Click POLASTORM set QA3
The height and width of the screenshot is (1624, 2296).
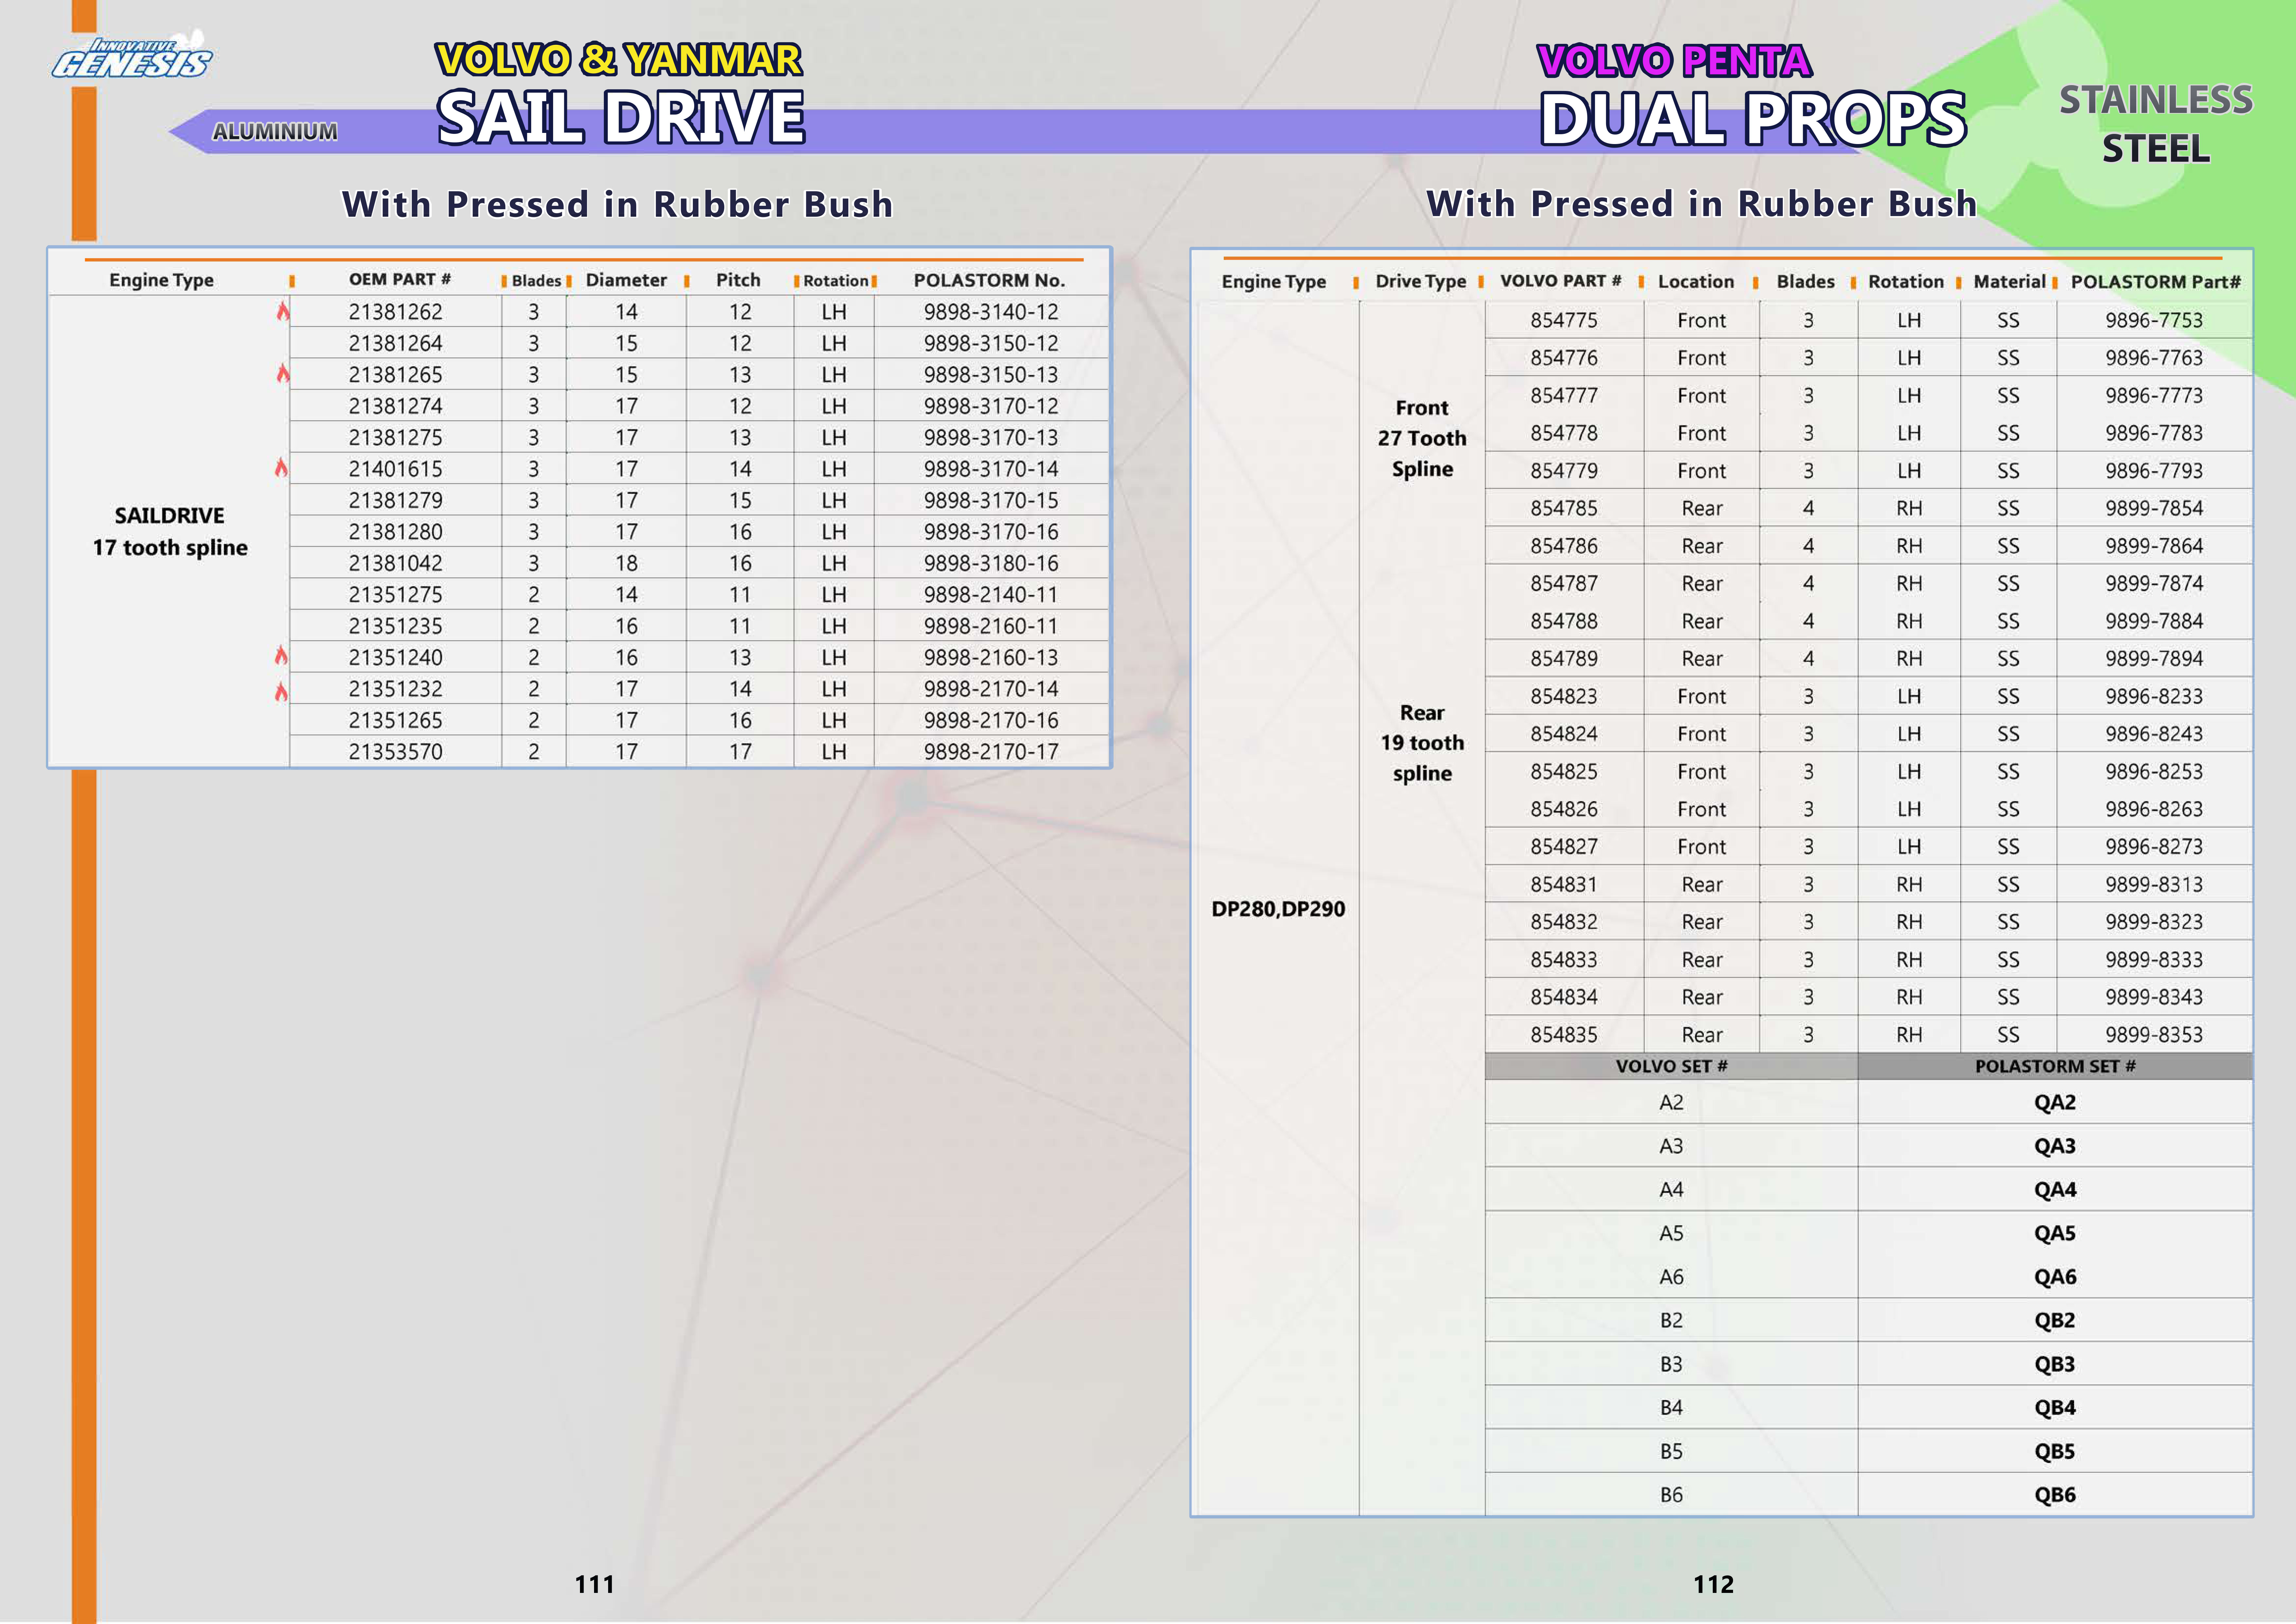[x=2055, y=1146]
